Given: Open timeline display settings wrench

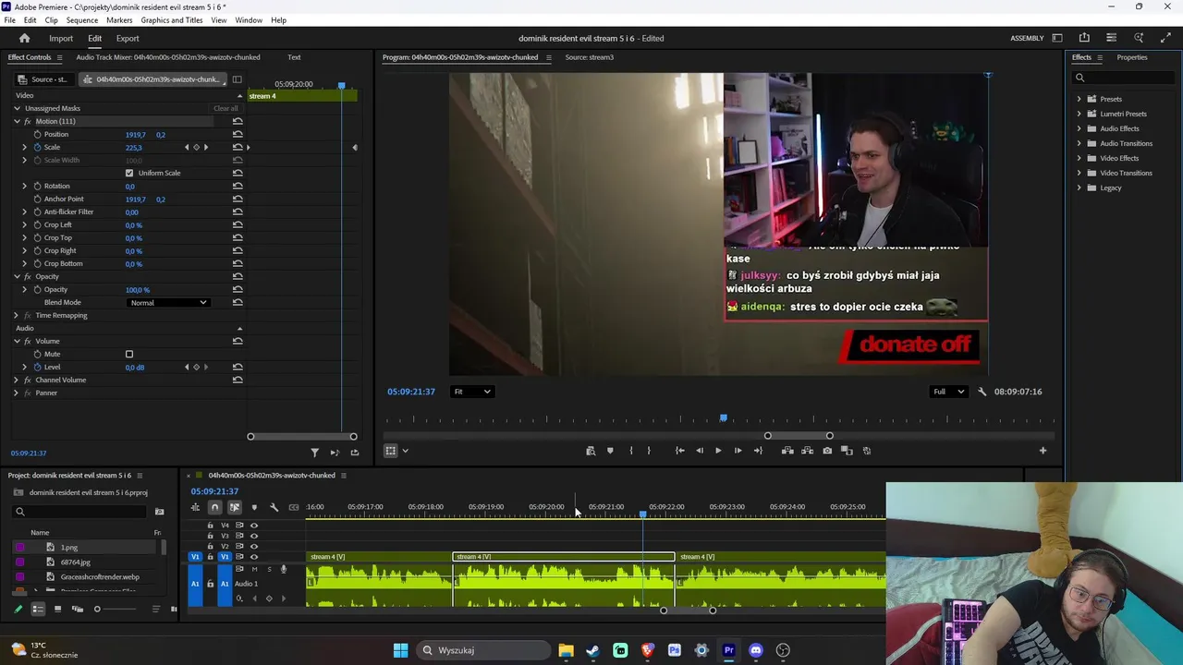Looking at the screenshot, I should (x=274, y=507).
